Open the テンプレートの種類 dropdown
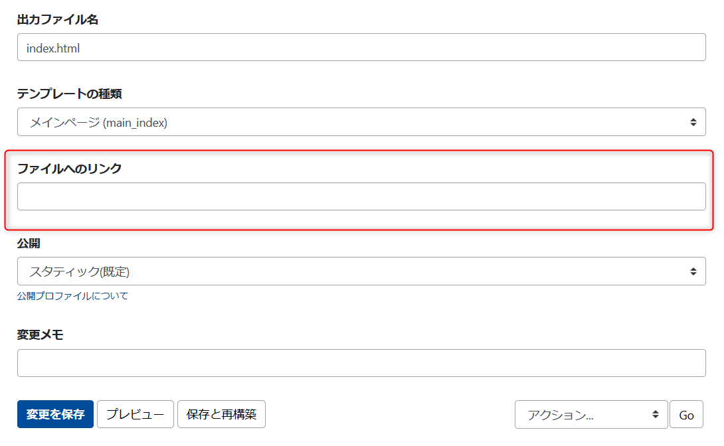724x446 pixels. 361,122
